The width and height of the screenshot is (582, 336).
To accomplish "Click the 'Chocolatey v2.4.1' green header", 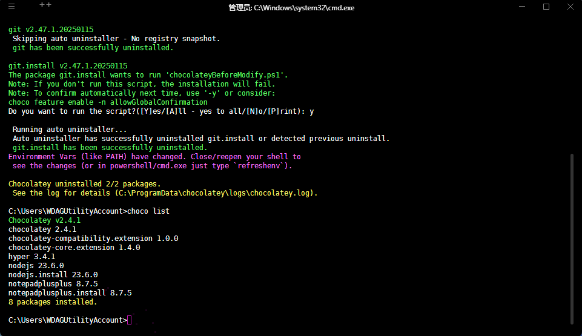I will point(44,220).
